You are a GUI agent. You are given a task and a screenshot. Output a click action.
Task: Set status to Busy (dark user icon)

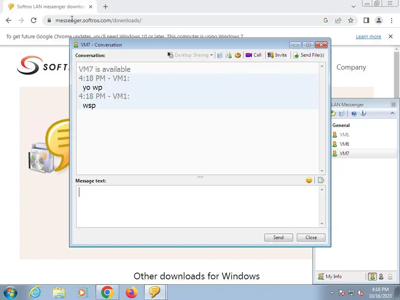tap(381, 277)
